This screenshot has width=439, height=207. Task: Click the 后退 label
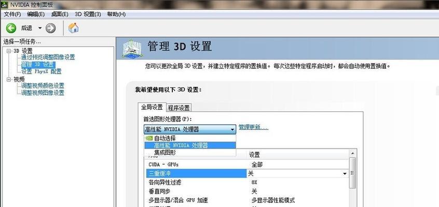[26, 28]
